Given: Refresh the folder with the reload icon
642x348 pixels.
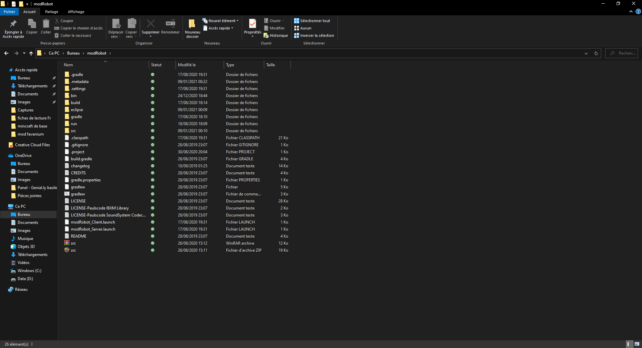Looking at the screenshot, I should point(596,53).
